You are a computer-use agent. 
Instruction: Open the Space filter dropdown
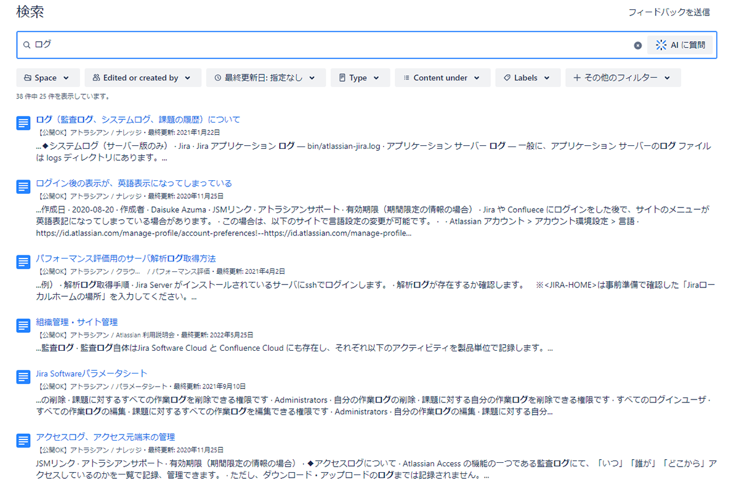tap(47, 78)
